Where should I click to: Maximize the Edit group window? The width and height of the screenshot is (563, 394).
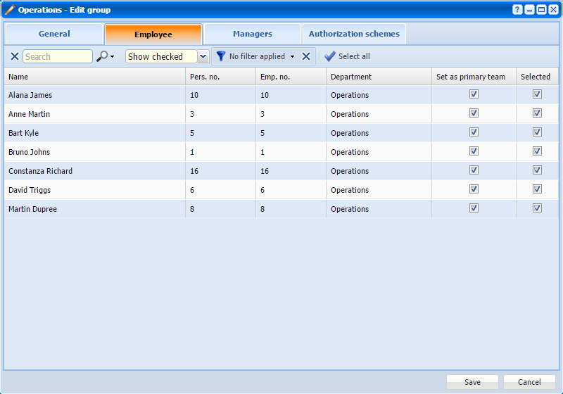pos(541,10)
